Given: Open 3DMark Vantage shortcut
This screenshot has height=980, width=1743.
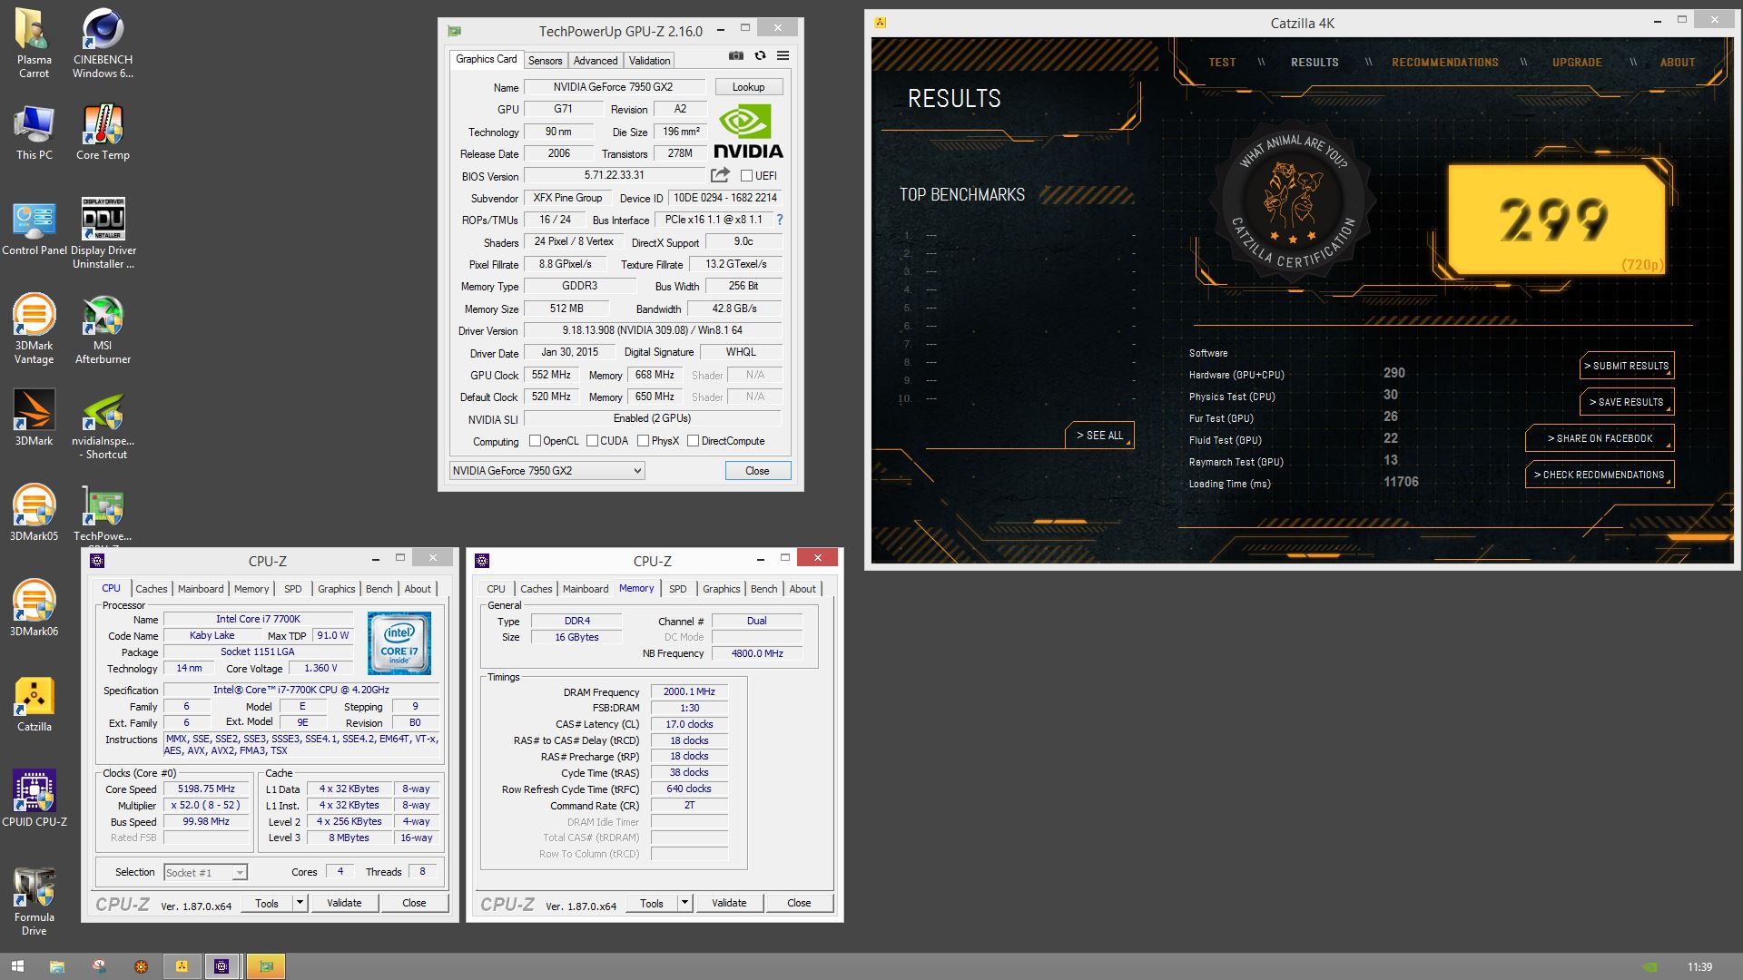Looking at the screenshot, I should (34, 328).
